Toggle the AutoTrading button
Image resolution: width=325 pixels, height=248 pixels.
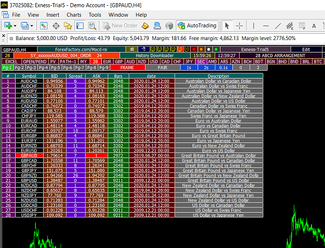197,25
